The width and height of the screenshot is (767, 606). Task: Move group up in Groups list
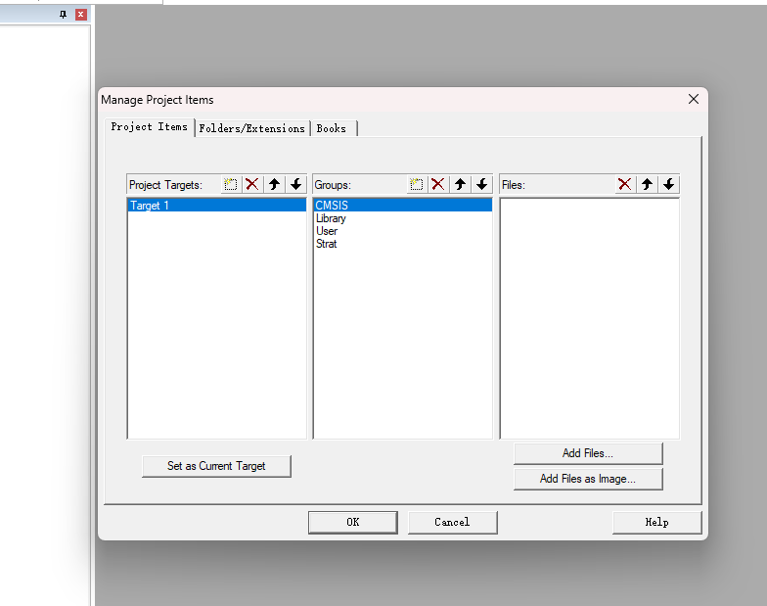(460, 184)
